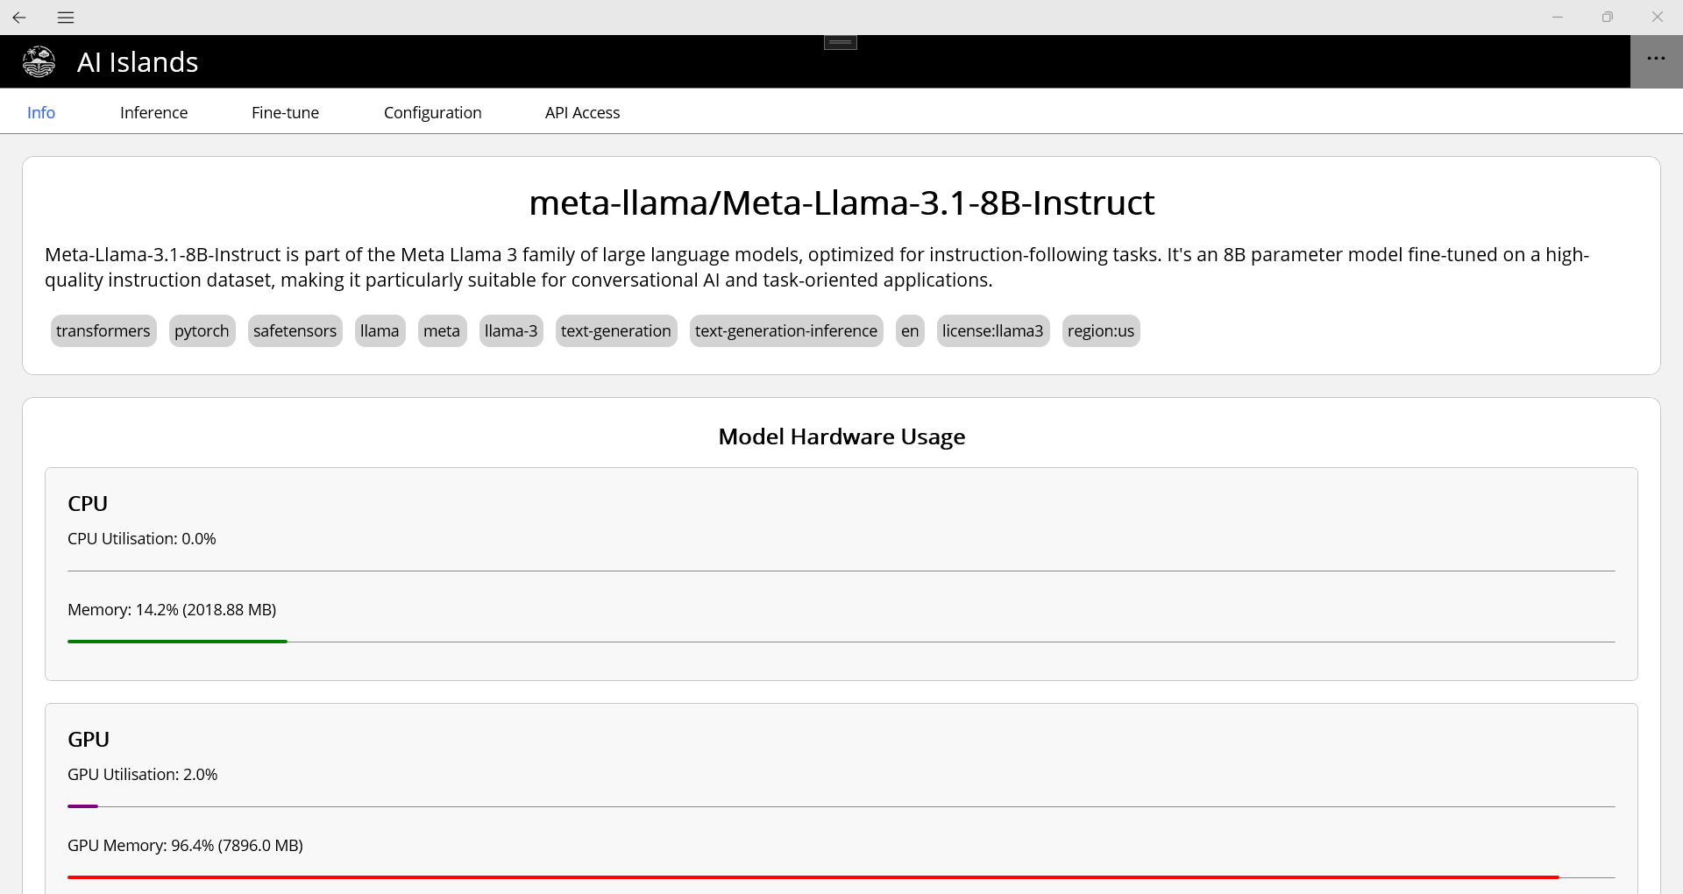Click the region:us tag
1683x894 pixels.
coord(1101,331)
